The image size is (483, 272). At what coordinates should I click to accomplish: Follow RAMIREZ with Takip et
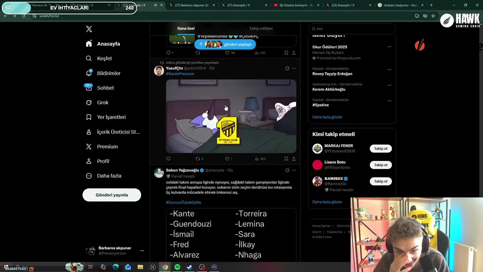click(x=381, y=181)
